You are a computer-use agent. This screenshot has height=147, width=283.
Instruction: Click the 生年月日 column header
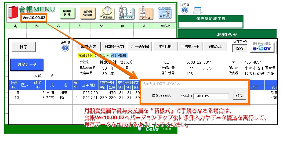point(88,85)
